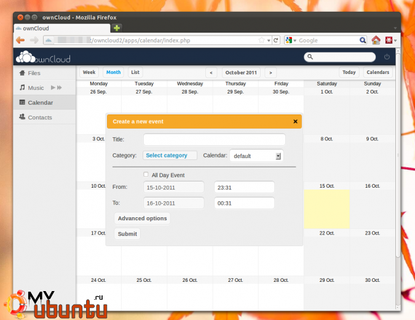
Task: Click the Firefox forward arrow button
Action: pos(34,40)
